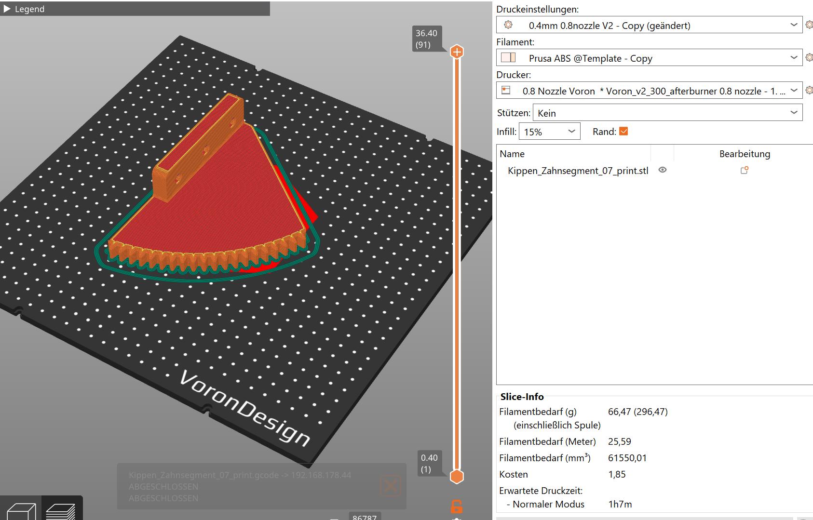Click the Erwartete Druckzeit label
Viewport: 813px width, 520px height.
pyautogui.click(x=541, y=491)
